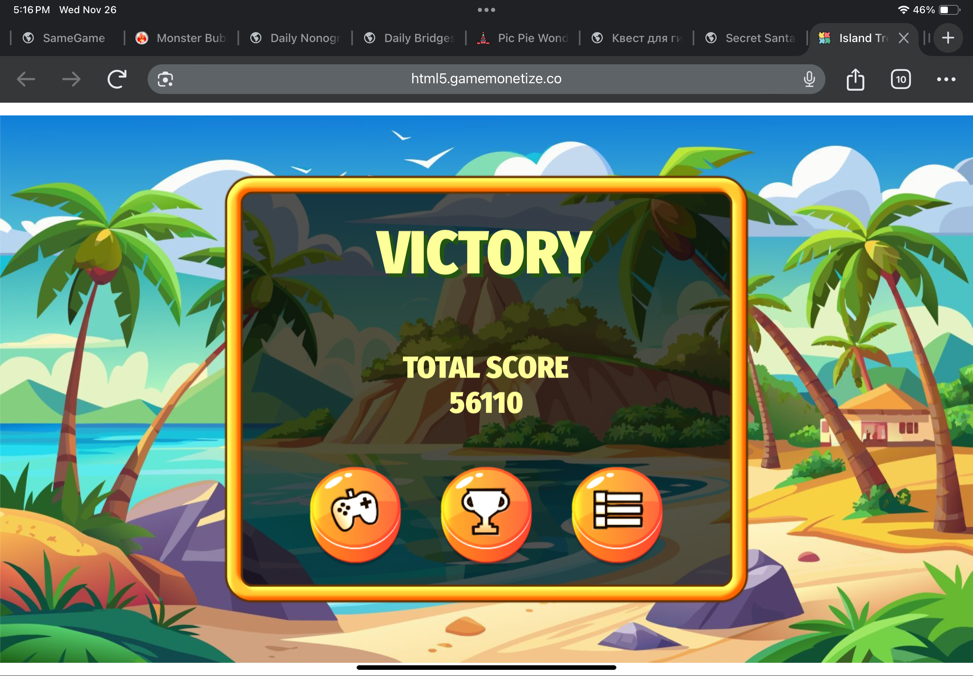Close the Island Tr tab

point(904,38)
